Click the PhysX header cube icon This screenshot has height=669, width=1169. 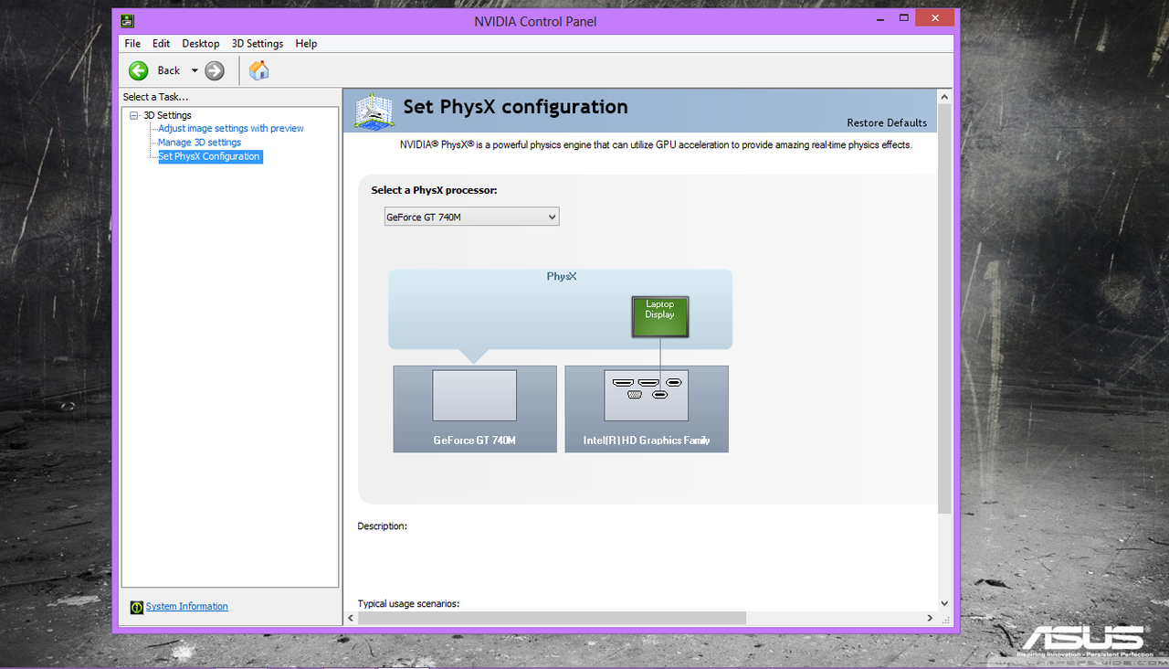(x=374, y=111)
